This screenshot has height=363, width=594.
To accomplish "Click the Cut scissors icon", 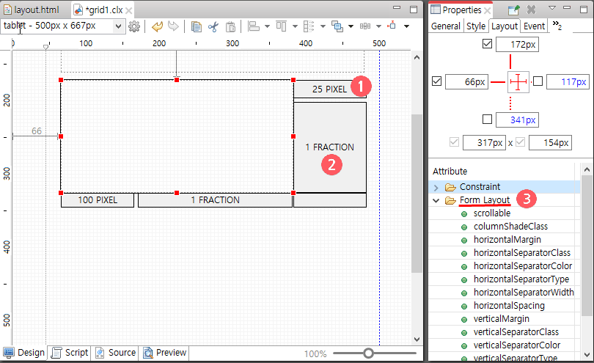I will pos(213,26).
